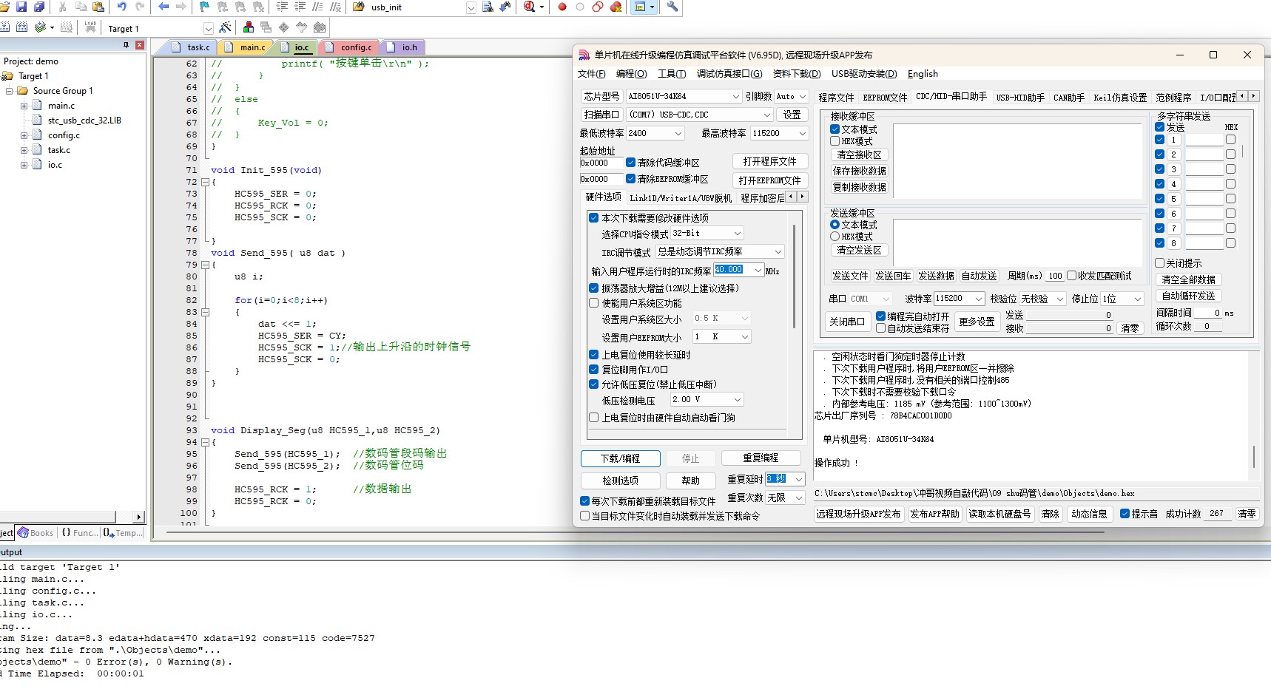Open Options for Target wand icon
Viewport: 1271px width, 689px height.
[x=225, y=27]
